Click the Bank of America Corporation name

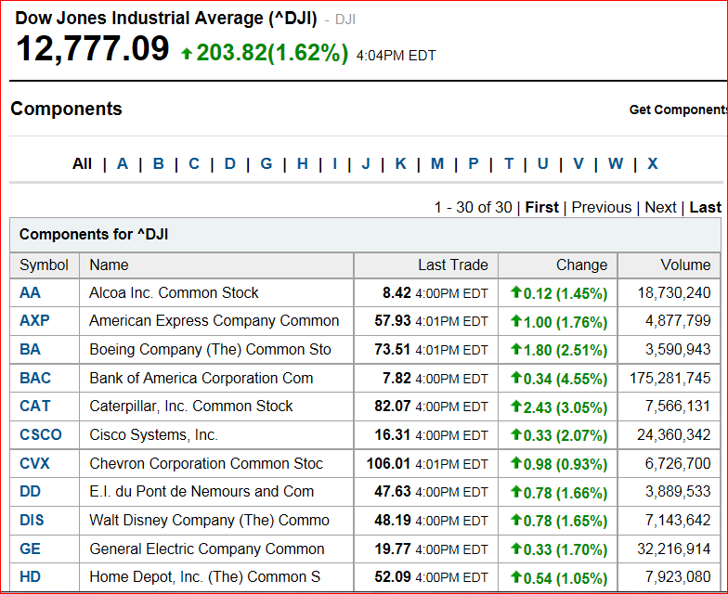[x=201, y=379]
